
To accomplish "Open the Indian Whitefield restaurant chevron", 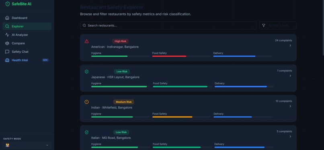I will click(290, 106).
